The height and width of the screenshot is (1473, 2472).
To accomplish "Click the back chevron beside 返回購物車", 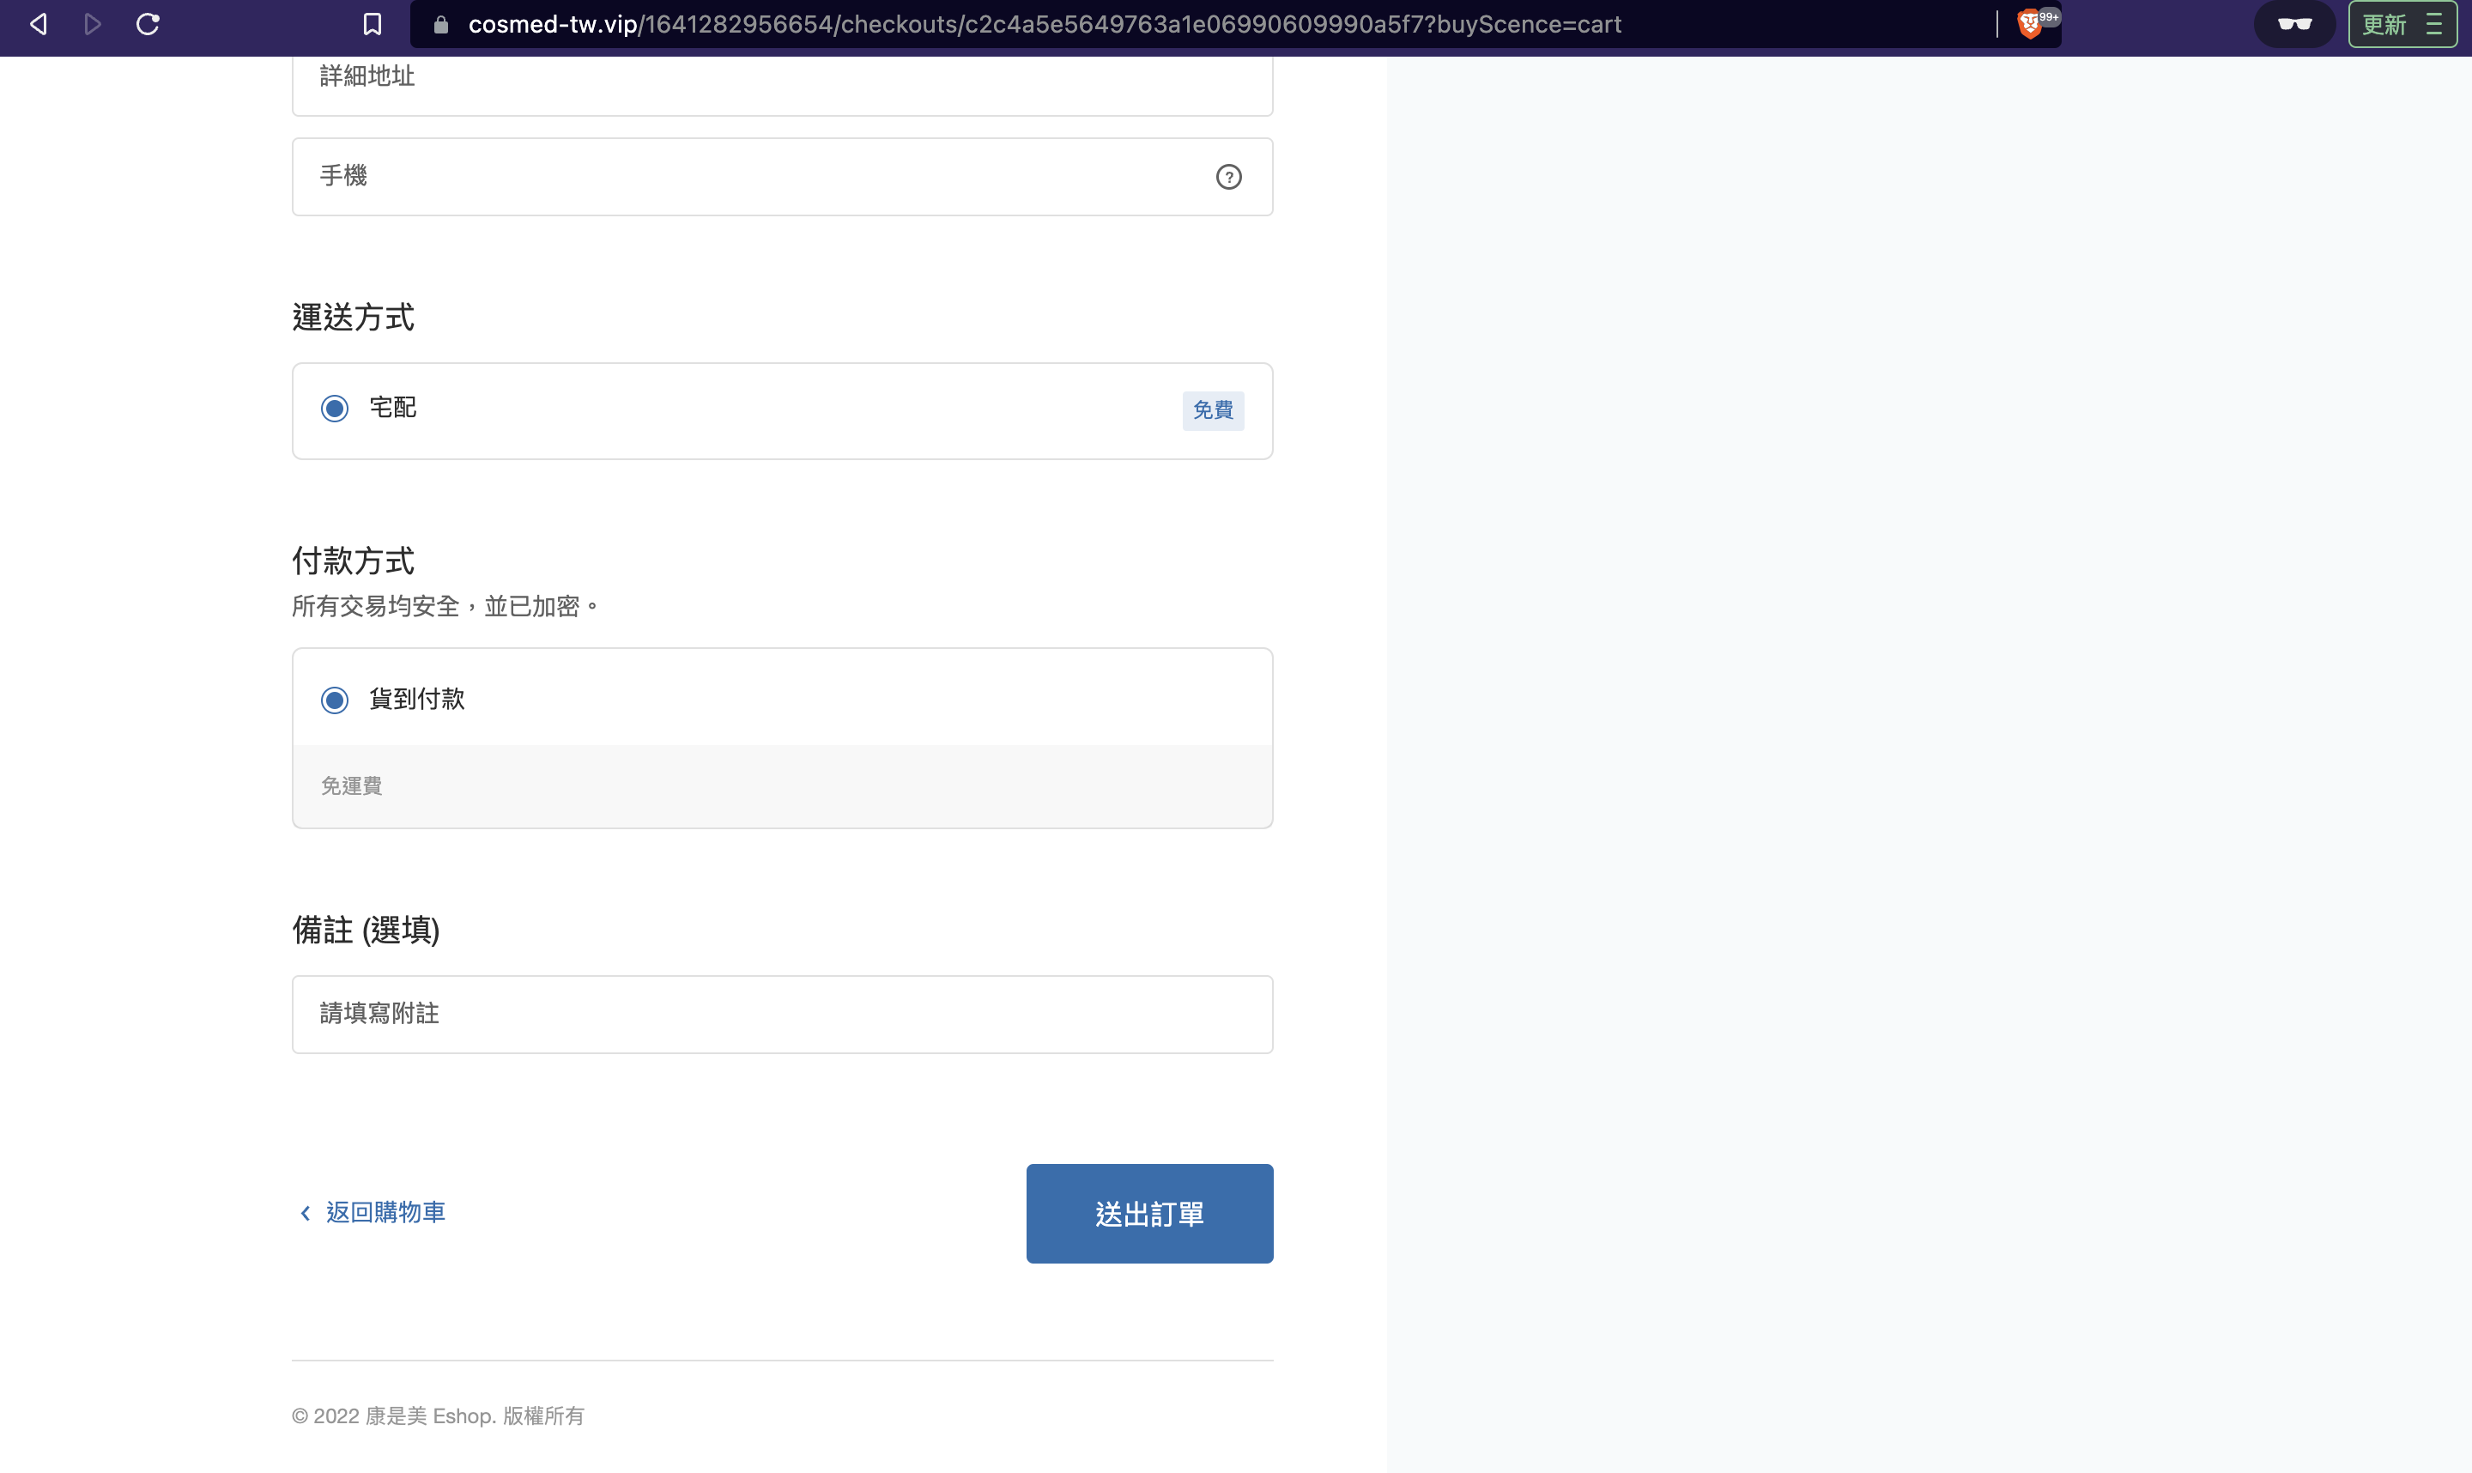I will 306,1213.
